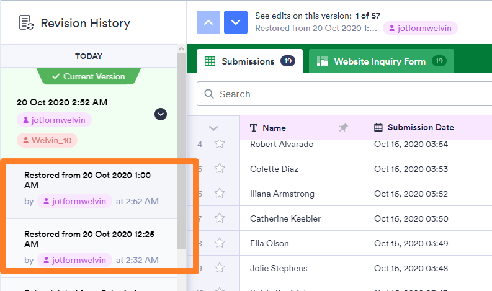Open the Website Inquiry Form tab
The height and width of the screenshot is (291, 492).
tap(381, 61)
